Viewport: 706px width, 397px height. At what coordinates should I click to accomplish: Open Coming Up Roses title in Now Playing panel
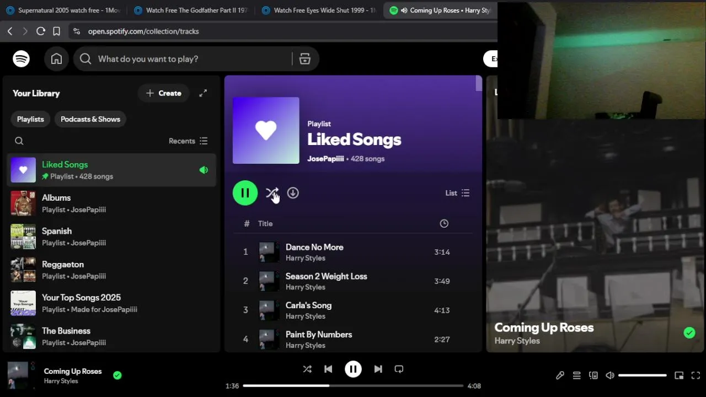(544, 328)
